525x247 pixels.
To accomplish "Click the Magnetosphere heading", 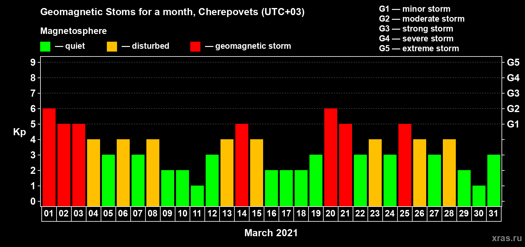I will pyautogui.click(x=73, y=31).
